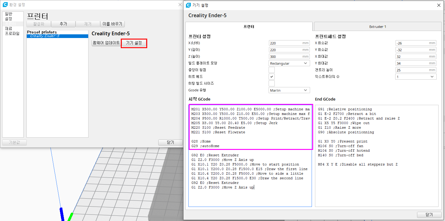This screenshot has width=445, height=221.
Task: Click the Draw the first line GCode row
Action: [x=249, y=169]
